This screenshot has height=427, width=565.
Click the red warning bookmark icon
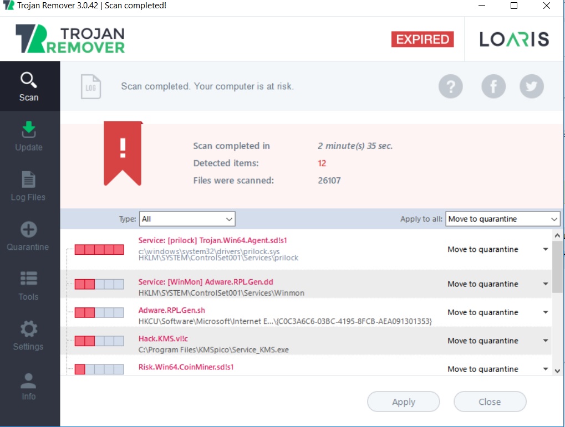(123, 153)
